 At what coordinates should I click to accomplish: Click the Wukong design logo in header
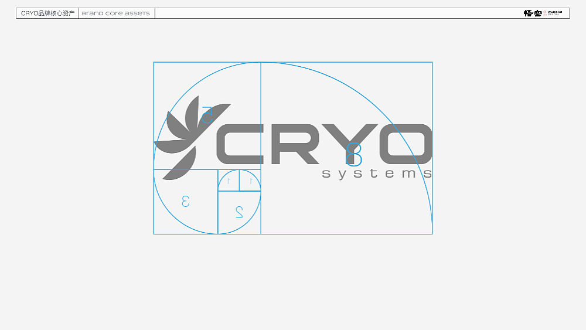pyautogui.click(x=543, y=13)
